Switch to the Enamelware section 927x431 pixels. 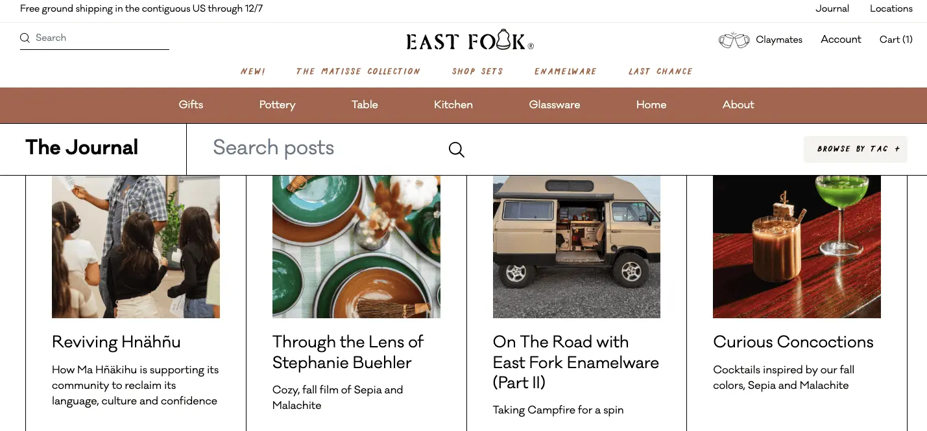coord(565,71)
